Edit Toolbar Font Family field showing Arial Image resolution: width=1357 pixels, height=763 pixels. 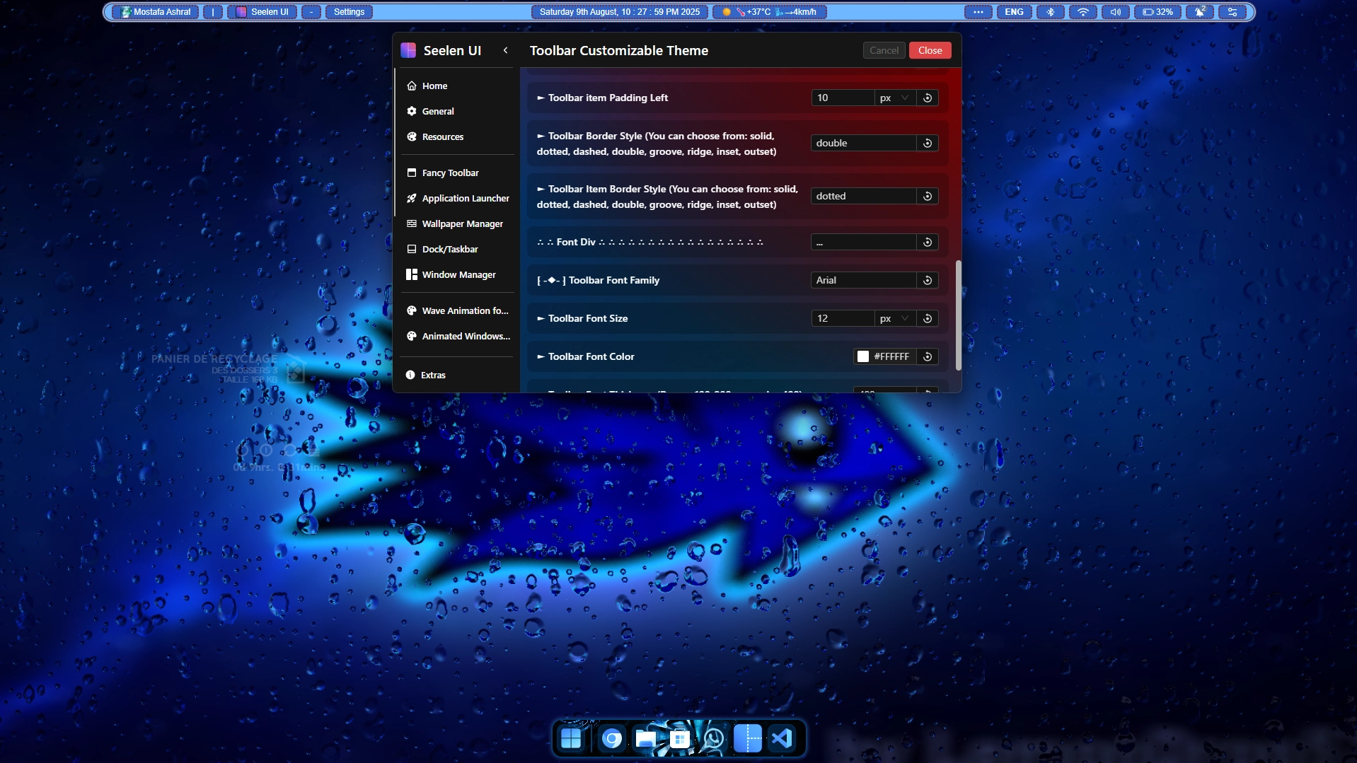coord(863,280)
